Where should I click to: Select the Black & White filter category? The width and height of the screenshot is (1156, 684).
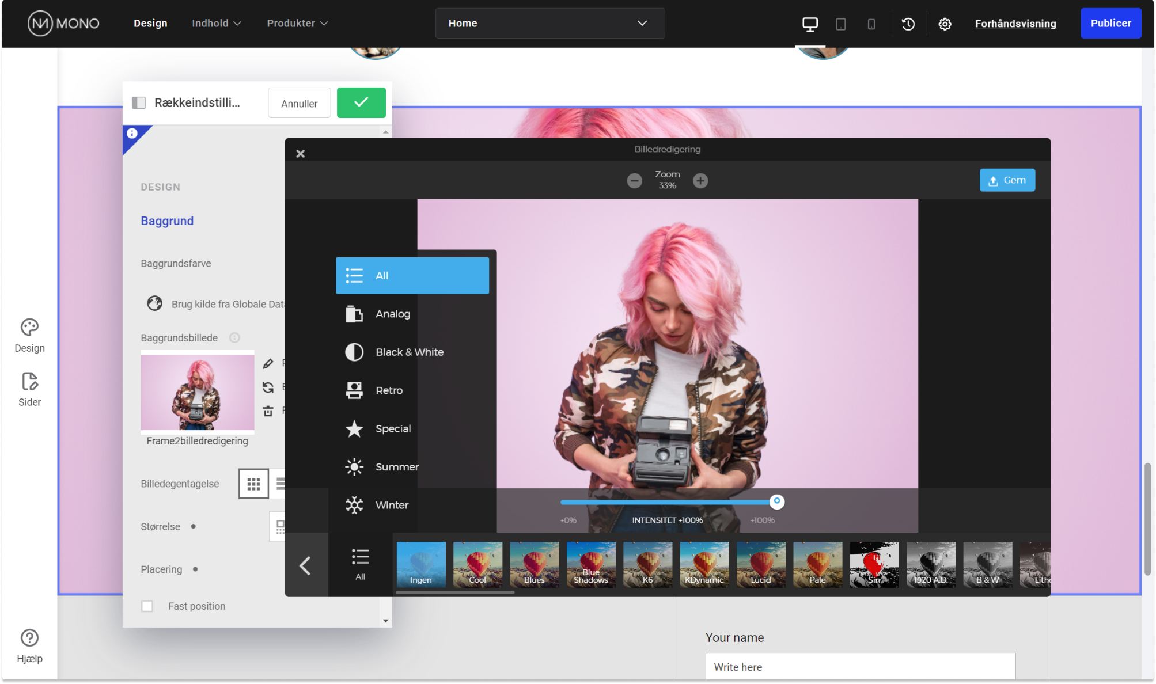pyautogui.click(x=409, y=352)
